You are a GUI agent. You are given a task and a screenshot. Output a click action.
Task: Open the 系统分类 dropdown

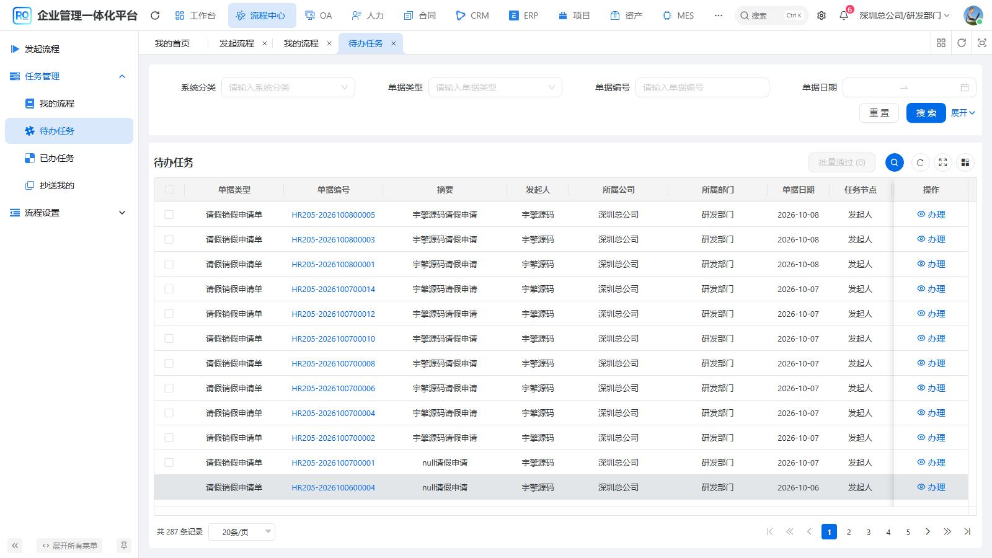pyautogui.click(x=288, y=87)
